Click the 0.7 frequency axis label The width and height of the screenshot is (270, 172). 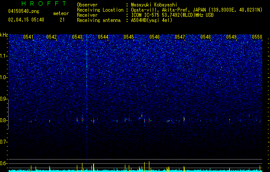(x=3, y=142)
